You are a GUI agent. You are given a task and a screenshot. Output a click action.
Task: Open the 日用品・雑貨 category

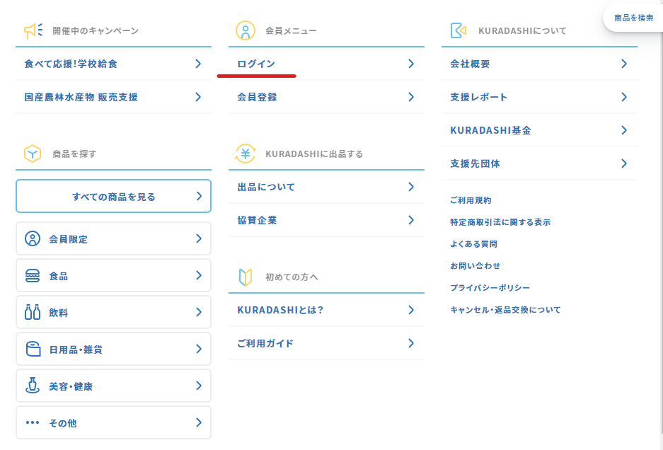[x=113, y=349]
